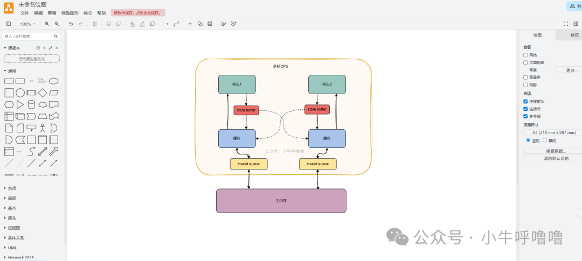Viewport: 582px width, 261px height.
Task: Toggle the sidebar panels icon in toolbar
Action: (9, 24)
